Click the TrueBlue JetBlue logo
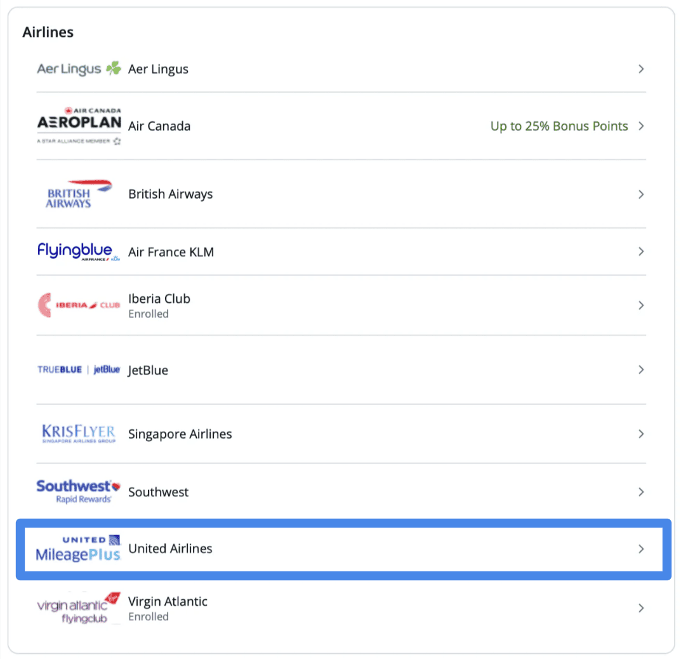681x659 pixels. [x=77, y=369]
